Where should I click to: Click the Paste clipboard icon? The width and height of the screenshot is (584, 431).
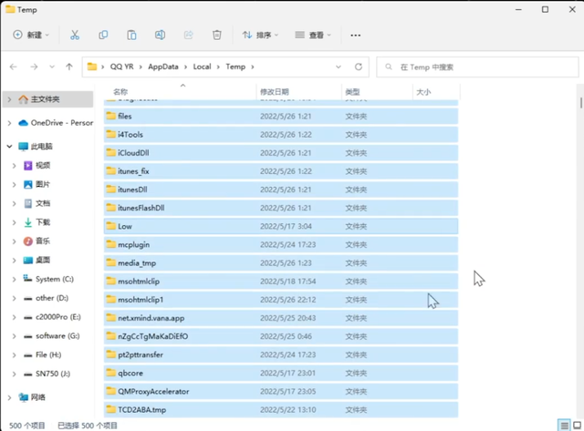tap(131, 36)
